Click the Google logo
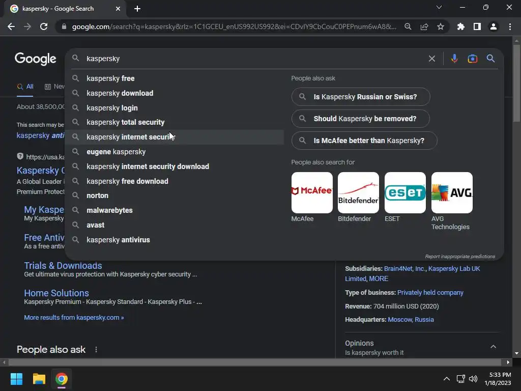 point(36,59)
